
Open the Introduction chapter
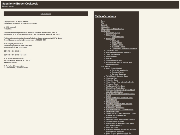pos(105,27)
